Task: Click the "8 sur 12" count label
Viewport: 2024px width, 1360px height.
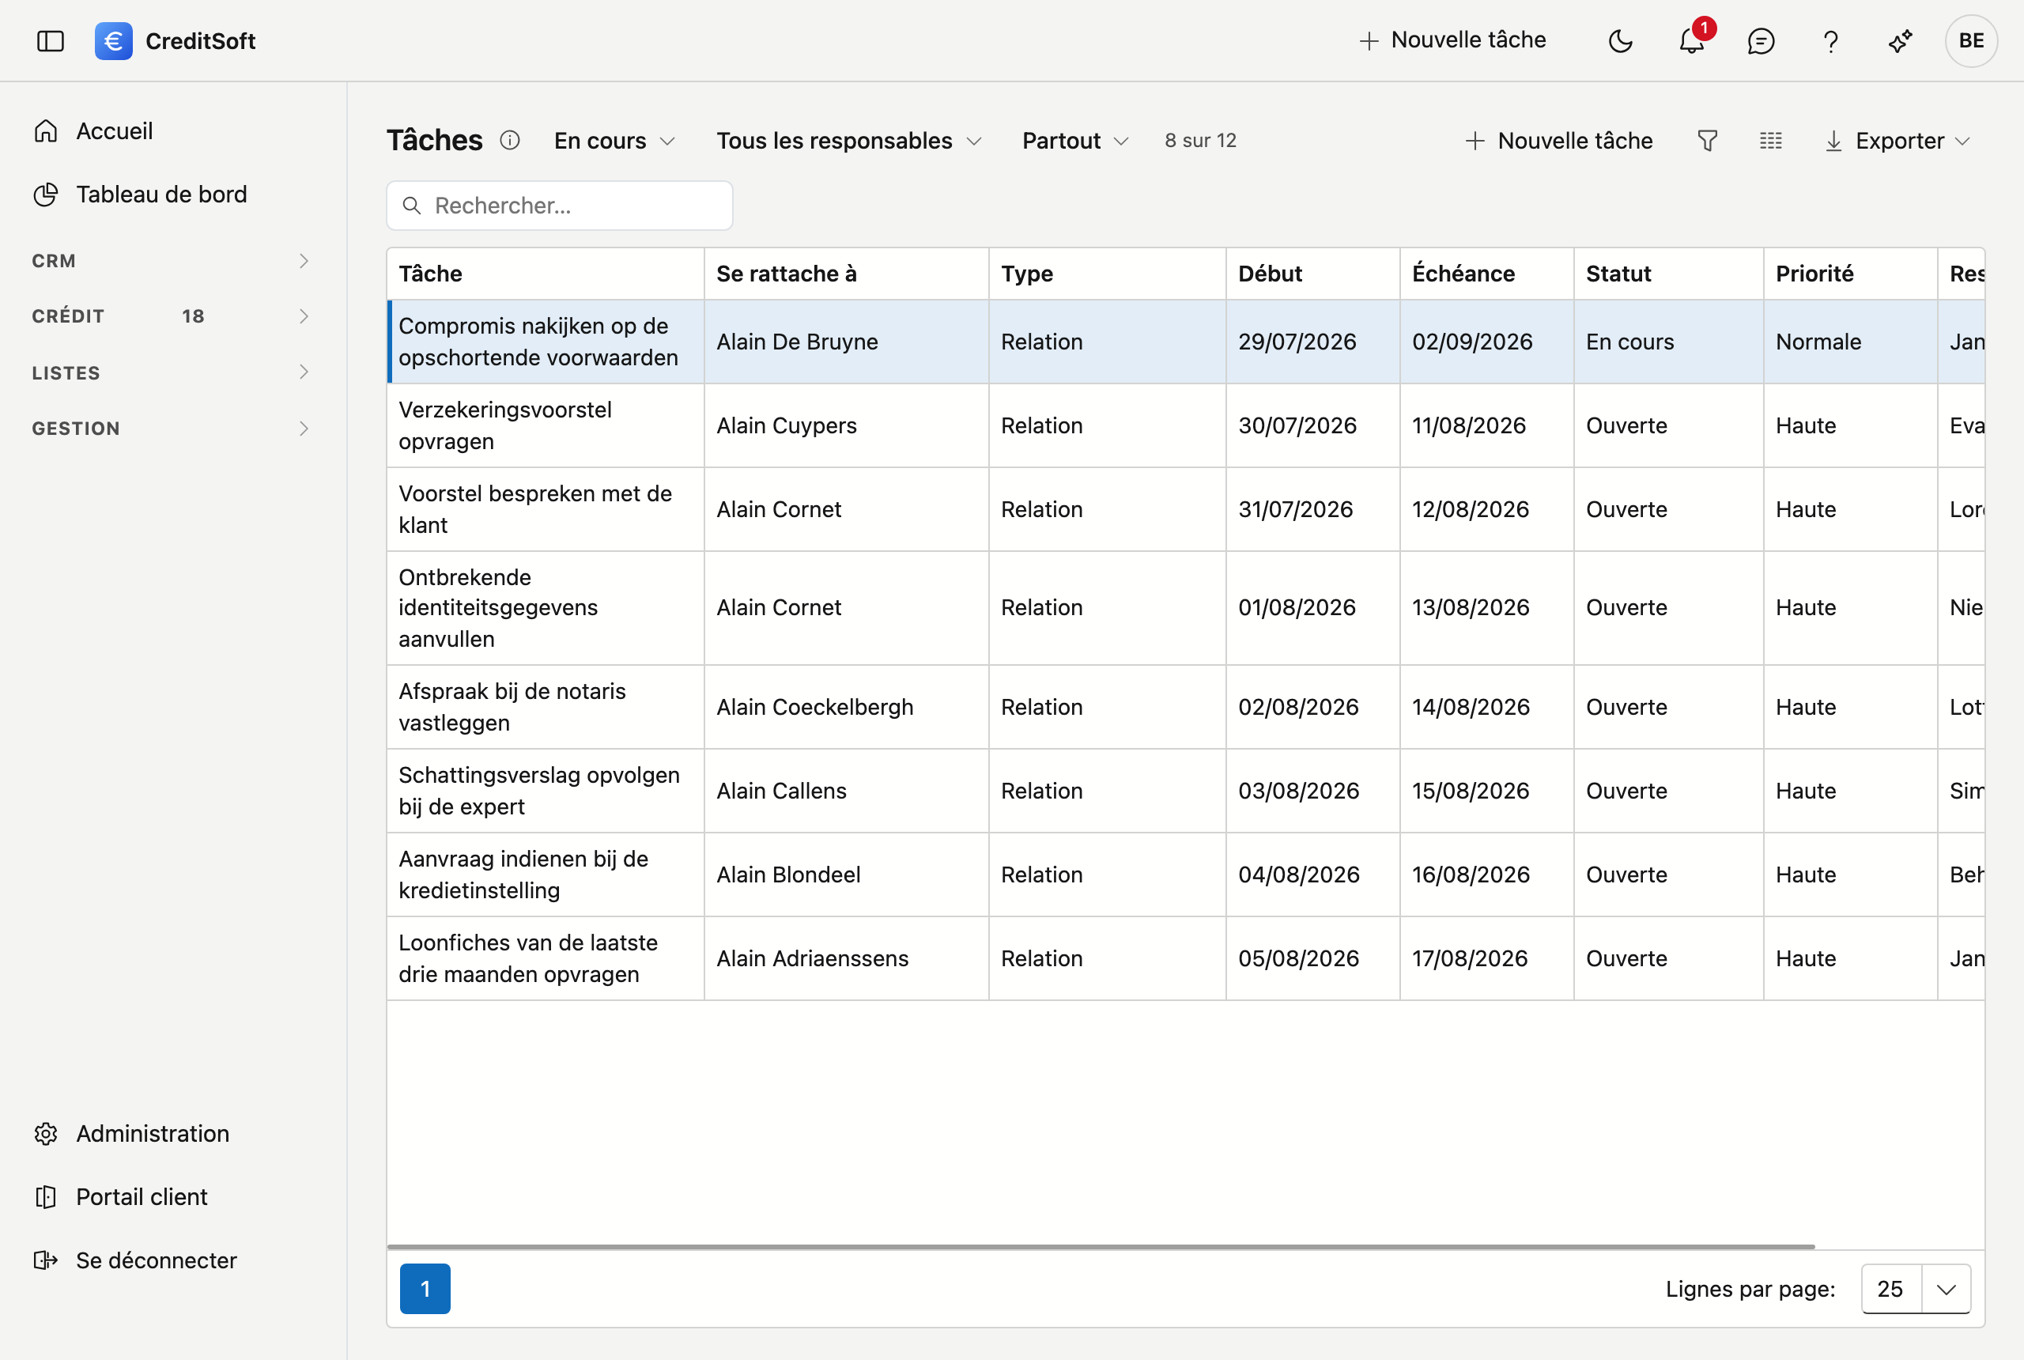Action: (1200, 141)
